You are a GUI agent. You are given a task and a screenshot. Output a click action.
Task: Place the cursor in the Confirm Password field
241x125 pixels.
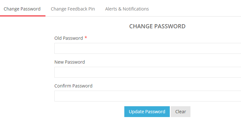click(x=148, y=96)
